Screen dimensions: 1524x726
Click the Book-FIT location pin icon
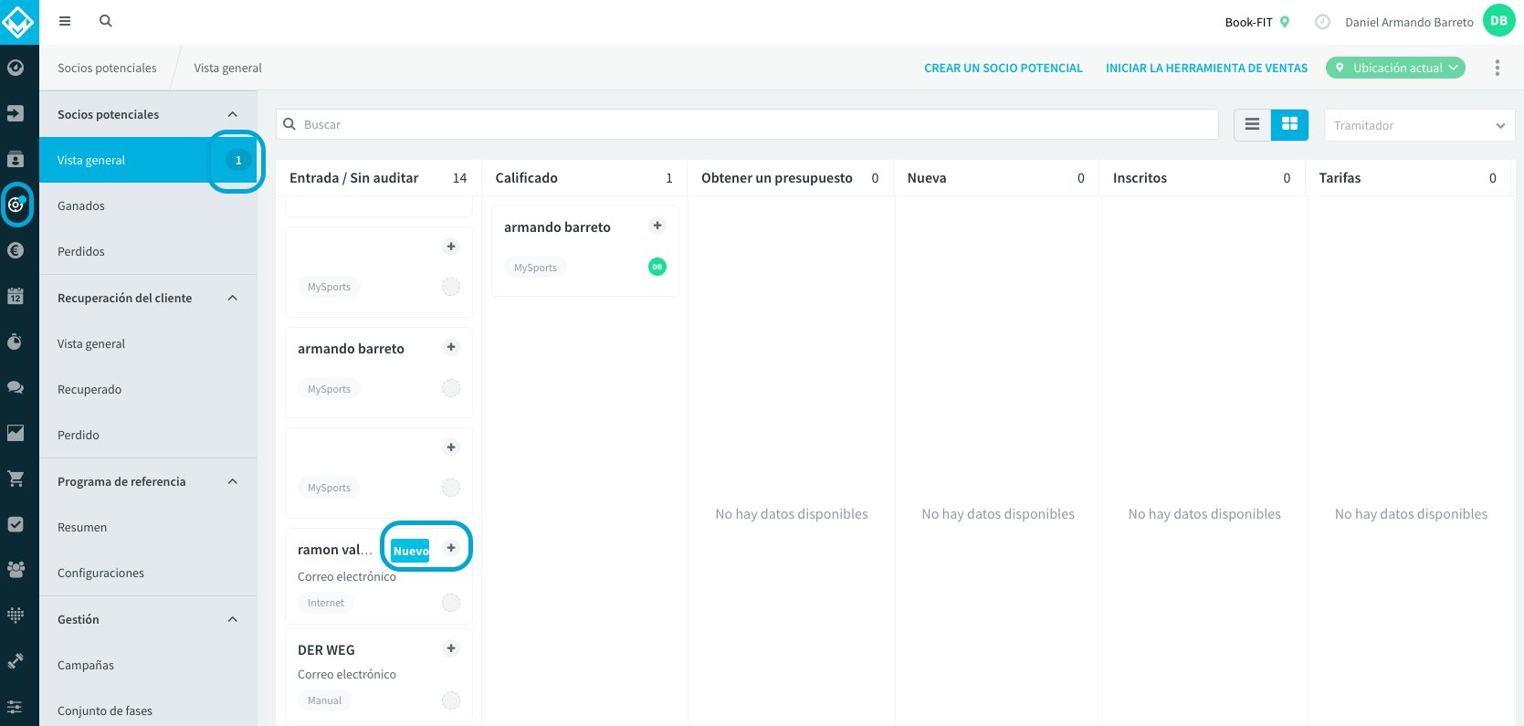[1285, 22]
